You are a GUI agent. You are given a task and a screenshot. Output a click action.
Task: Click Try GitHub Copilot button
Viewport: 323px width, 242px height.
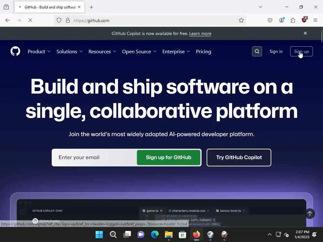coord(239,158)
